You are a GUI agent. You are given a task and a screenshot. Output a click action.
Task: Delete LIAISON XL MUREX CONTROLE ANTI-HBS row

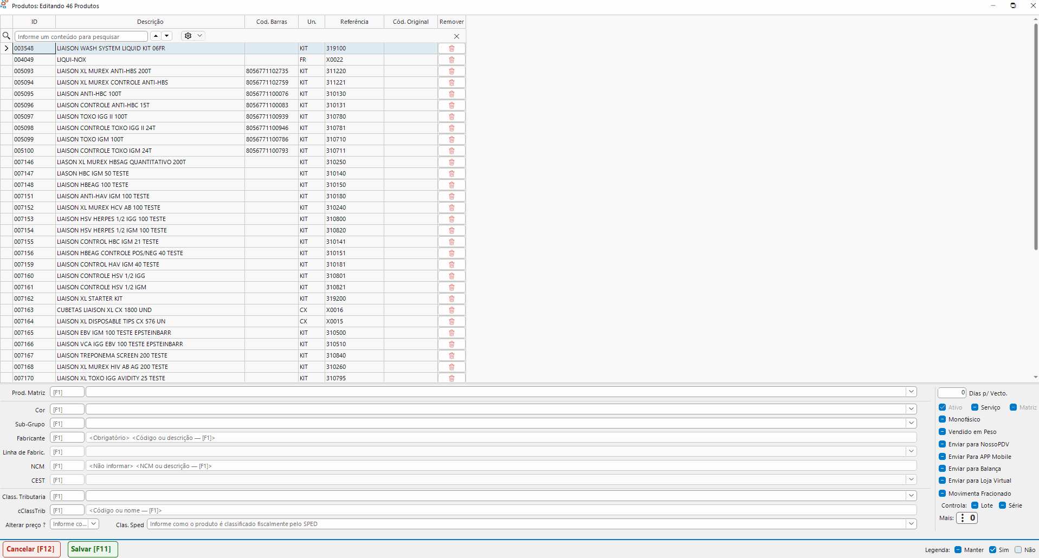pos(451,82)
